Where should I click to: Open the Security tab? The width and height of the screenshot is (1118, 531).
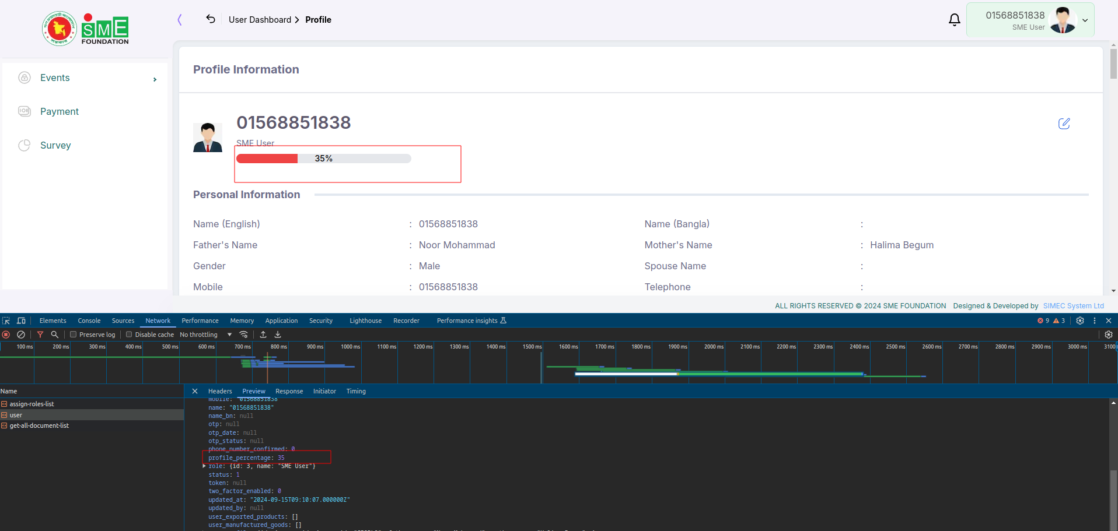click(x=321, y=321)
